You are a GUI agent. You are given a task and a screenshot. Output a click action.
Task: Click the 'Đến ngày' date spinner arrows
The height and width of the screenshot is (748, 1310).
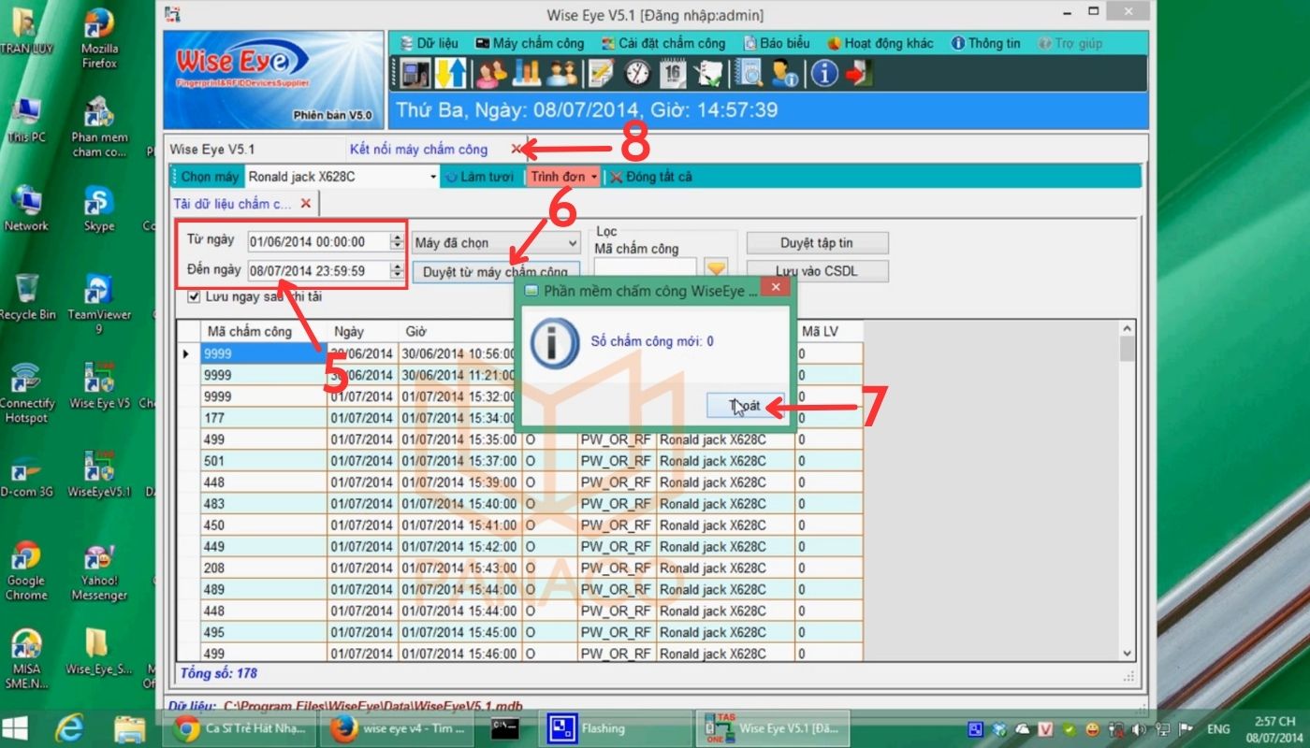tap(396, 270)
